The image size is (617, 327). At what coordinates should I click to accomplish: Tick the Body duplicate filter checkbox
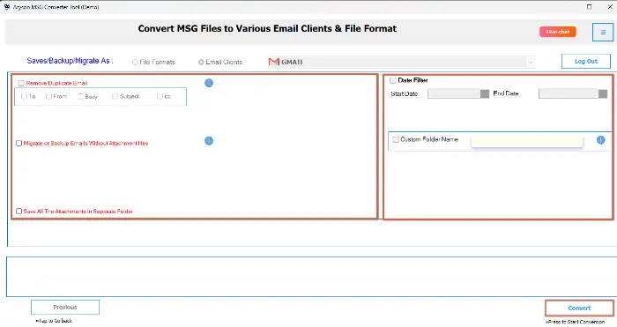click(x=80, y=96)
